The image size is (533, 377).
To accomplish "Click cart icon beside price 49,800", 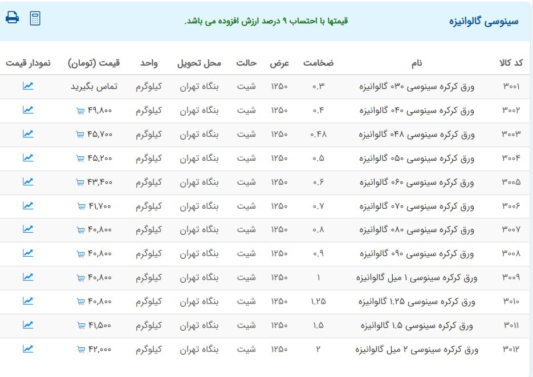I will click(80, 111).
